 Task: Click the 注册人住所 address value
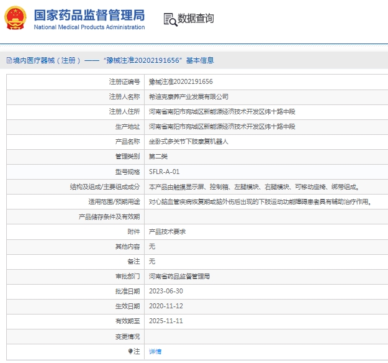point(222,112)
